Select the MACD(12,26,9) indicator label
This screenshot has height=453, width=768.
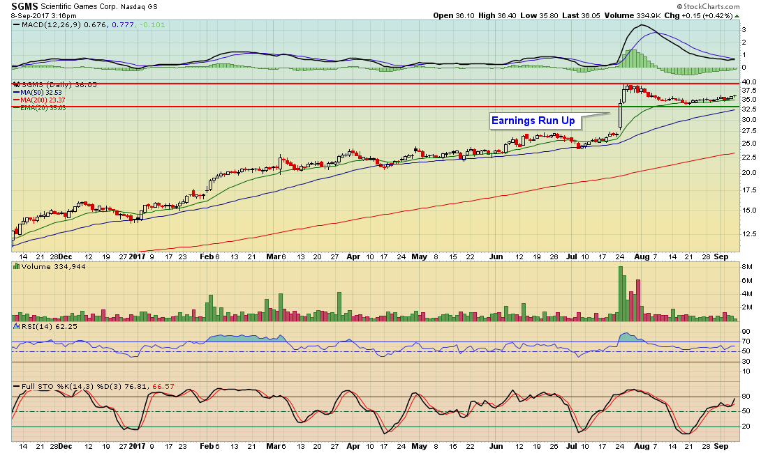pyautogui.click(x=51, y=24)
